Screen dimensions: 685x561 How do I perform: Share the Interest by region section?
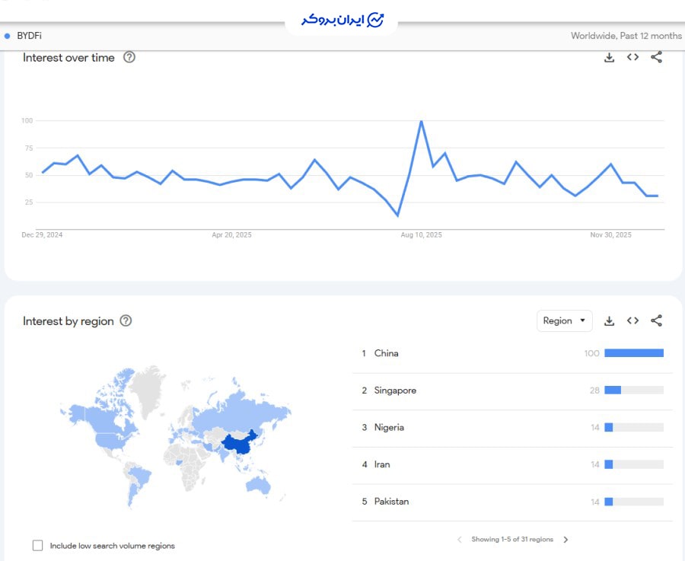click(656, 320)
